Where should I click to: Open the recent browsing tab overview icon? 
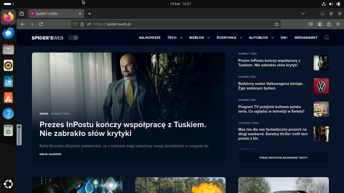(22, 14)
